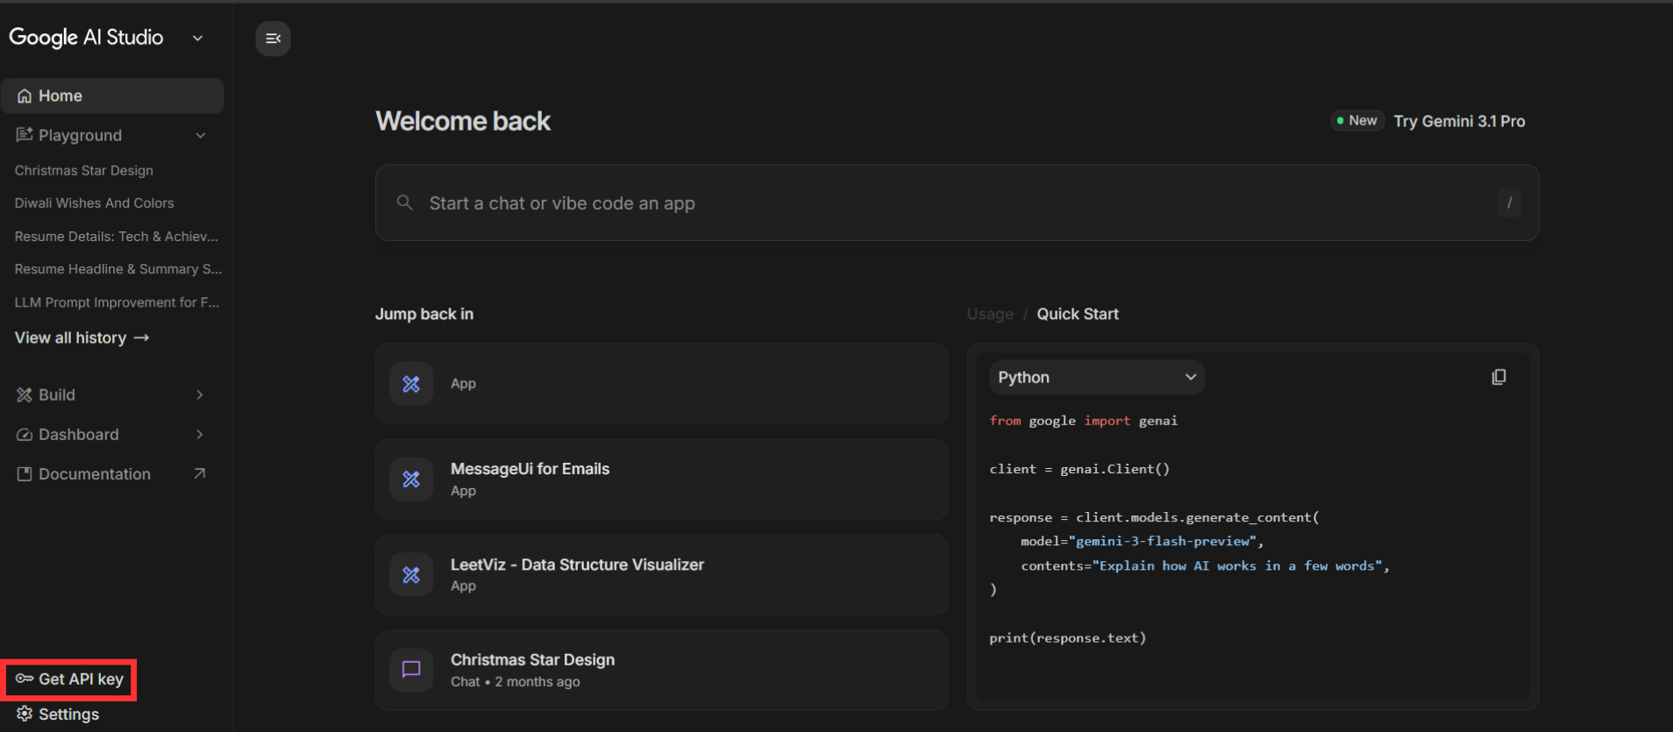
Task: Click the Documentation book icon
Action: (25, 474)
